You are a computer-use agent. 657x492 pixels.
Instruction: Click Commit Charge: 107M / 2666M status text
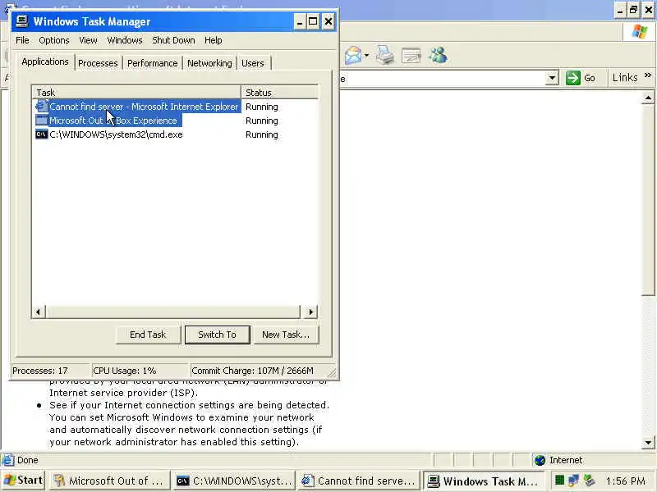click(252, 371)
